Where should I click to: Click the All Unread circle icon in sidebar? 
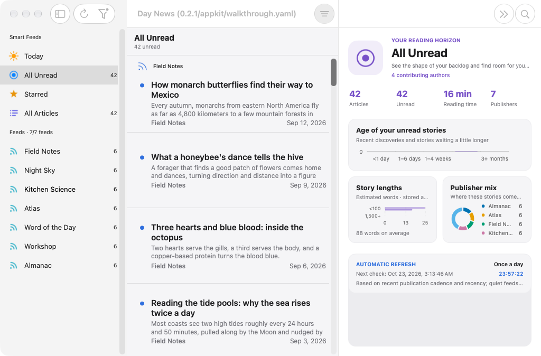click(x=14, y=75)
